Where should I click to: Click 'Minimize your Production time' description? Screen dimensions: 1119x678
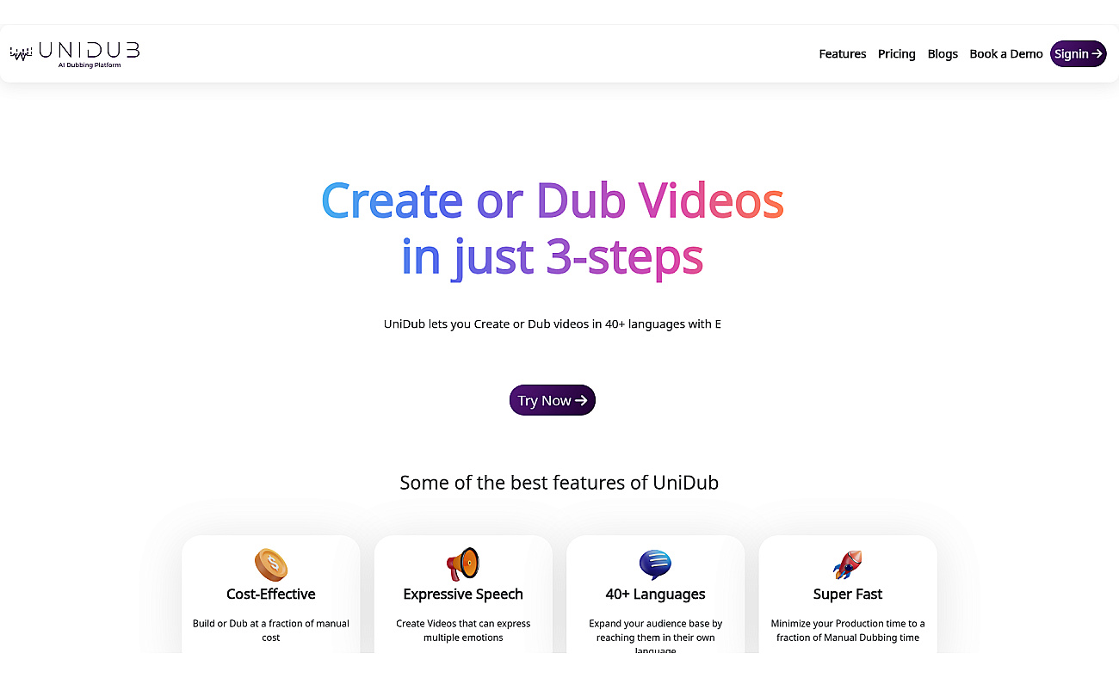pyautogui.click(x=848, y=631)
